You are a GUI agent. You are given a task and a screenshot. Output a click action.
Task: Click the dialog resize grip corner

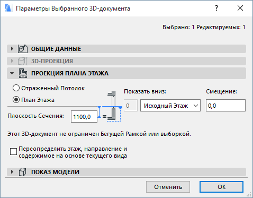pos(249,195)
